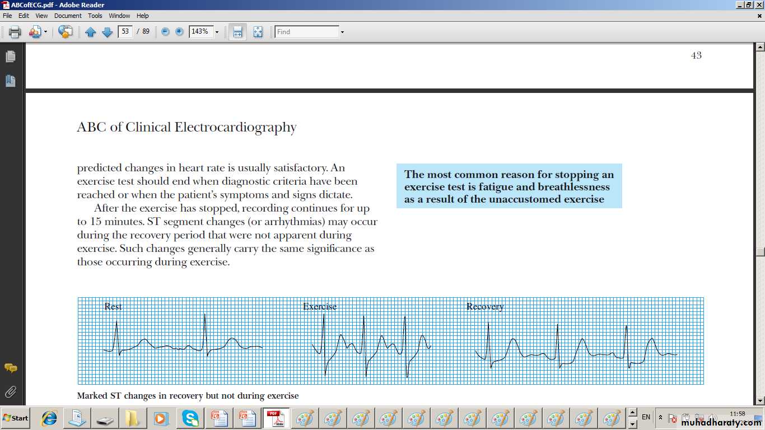Screen dimensions: 765x430
Task: Go to next page with down arrow
Action: (x=107, y=32)
